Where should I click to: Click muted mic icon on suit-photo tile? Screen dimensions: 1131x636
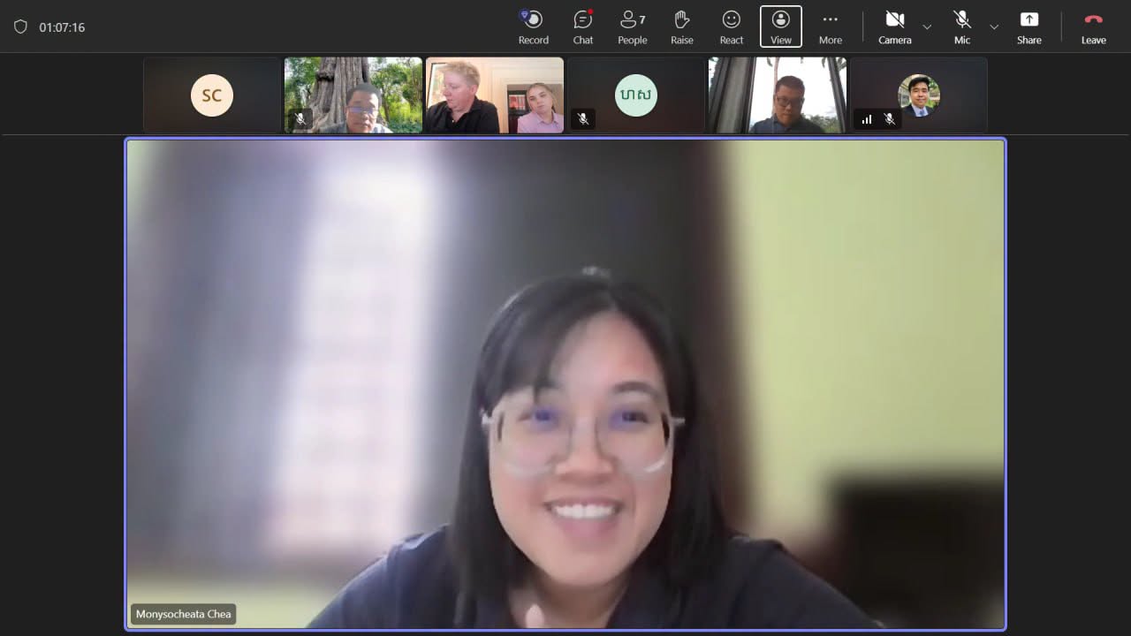point(890,118)
